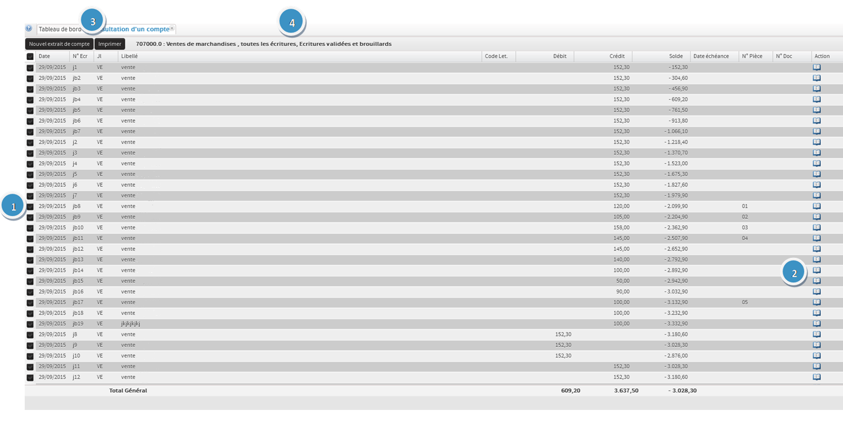843x427 pixels.
Task: Open the book action icon for entry j1
Action: click(817, 67)
